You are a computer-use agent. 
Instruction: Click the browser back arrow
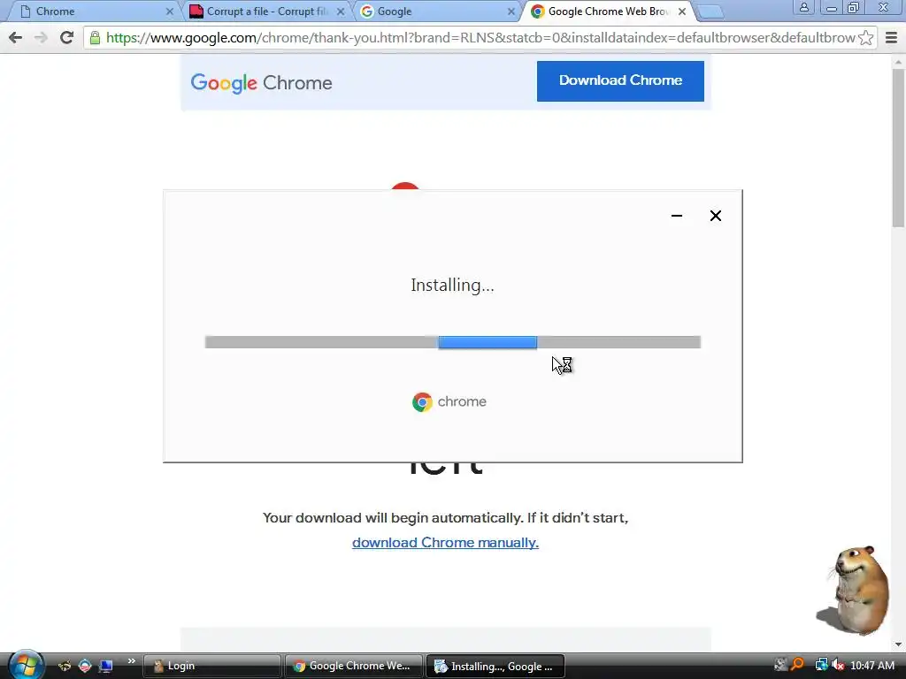tap(16, 38)
